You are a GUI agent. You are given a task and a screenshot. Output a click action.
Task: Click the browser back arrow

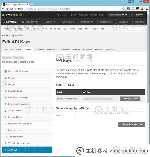[x=3, y=9]
